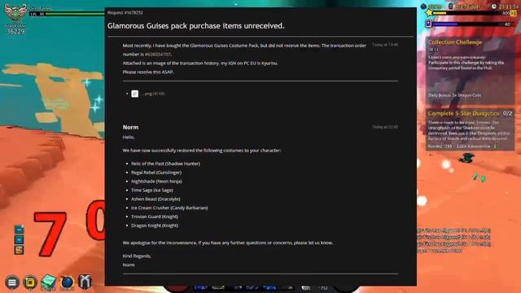The height and width of the screenshot is (293, 521).
Task: Select 'Time Sage (Ice Sage)' entry
Action: [152, 190]
